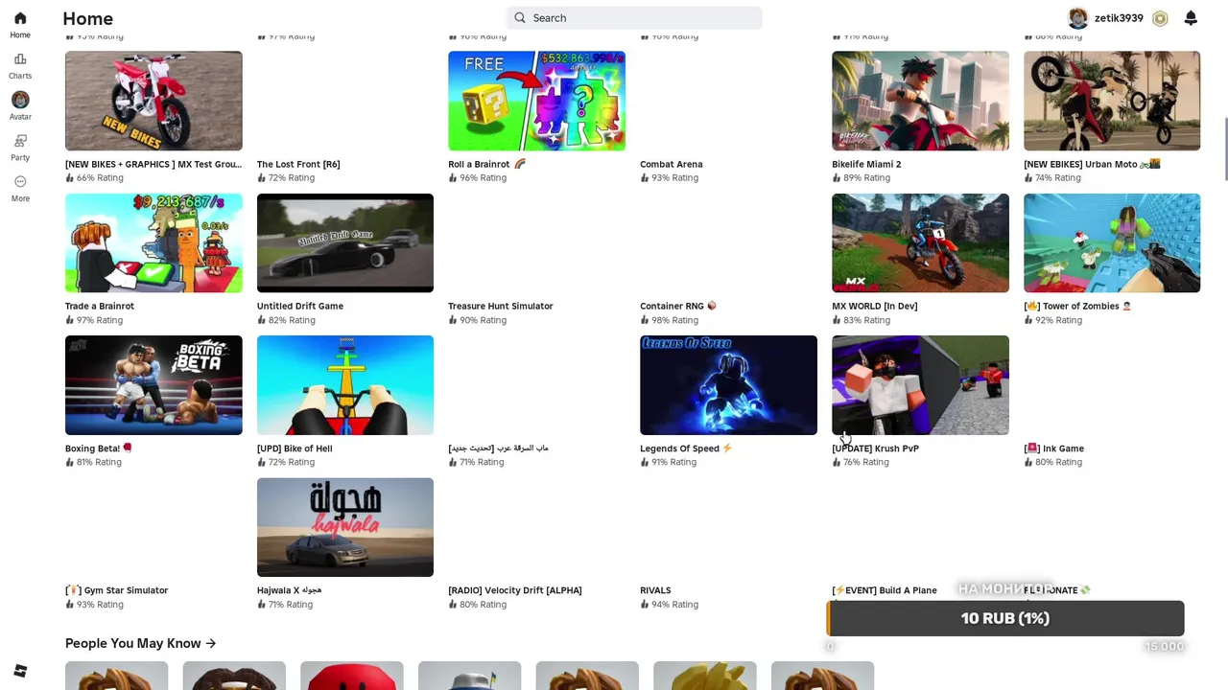Viewport: 1228px width, 690px height.
Task: Click the Roblox logo in the sidebar corner
Action: (20, 671)
